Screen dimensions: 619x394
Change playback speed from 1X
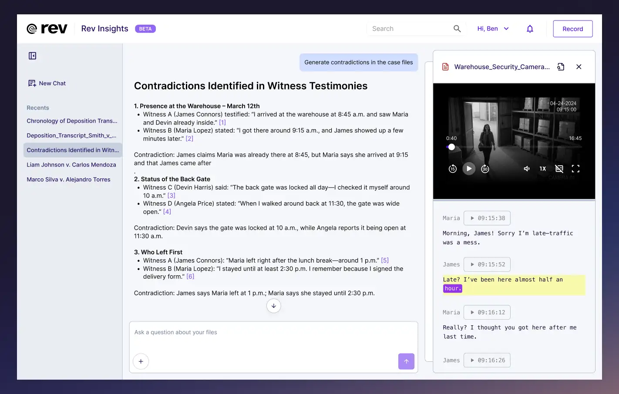tap(543, 169)
